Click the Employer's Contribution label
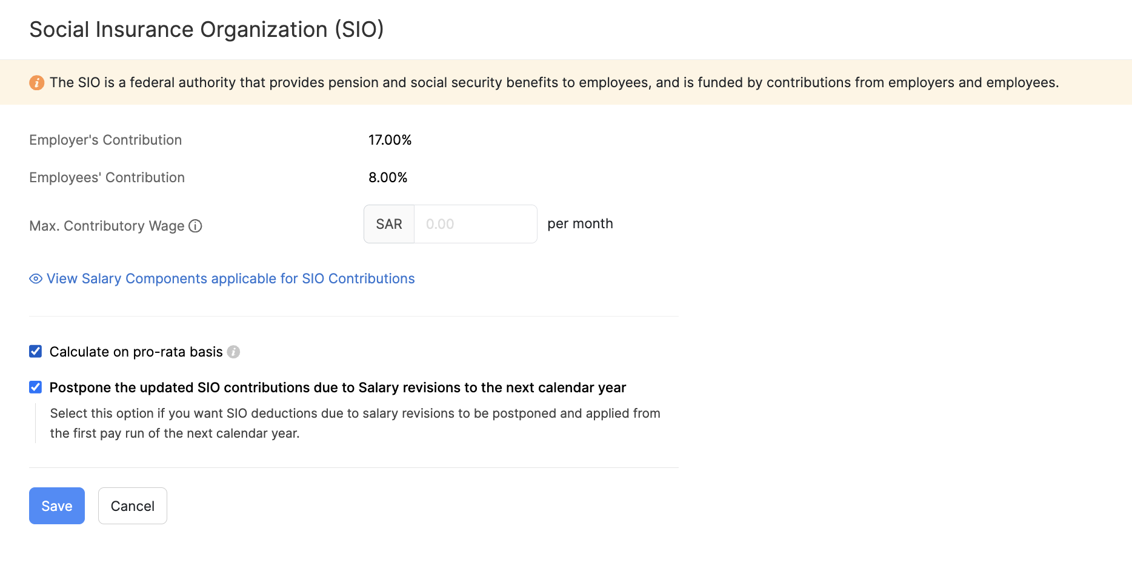 (x=105, y=140)
